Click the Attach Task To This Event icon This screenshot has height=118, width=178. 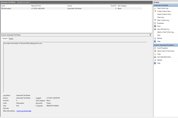click(x=155, y=51)
